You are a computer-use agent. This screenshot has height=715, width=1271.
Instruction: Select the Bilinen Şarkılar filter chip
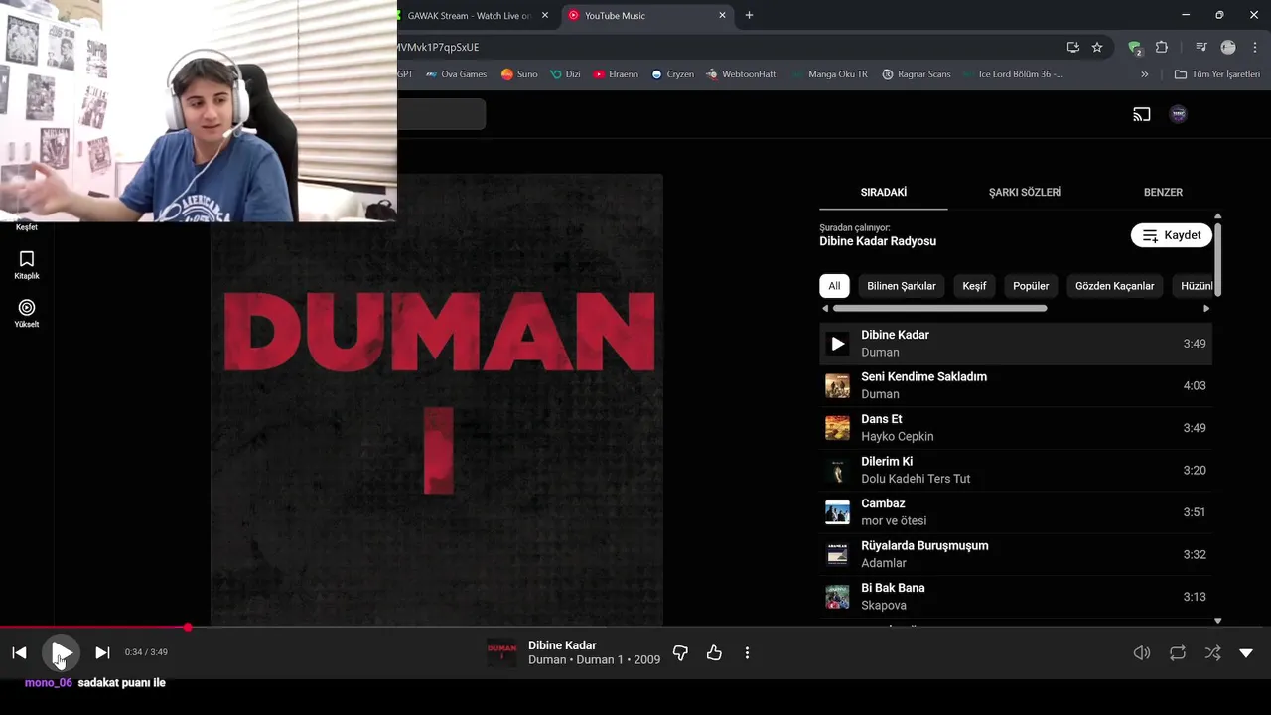[902, 286]
